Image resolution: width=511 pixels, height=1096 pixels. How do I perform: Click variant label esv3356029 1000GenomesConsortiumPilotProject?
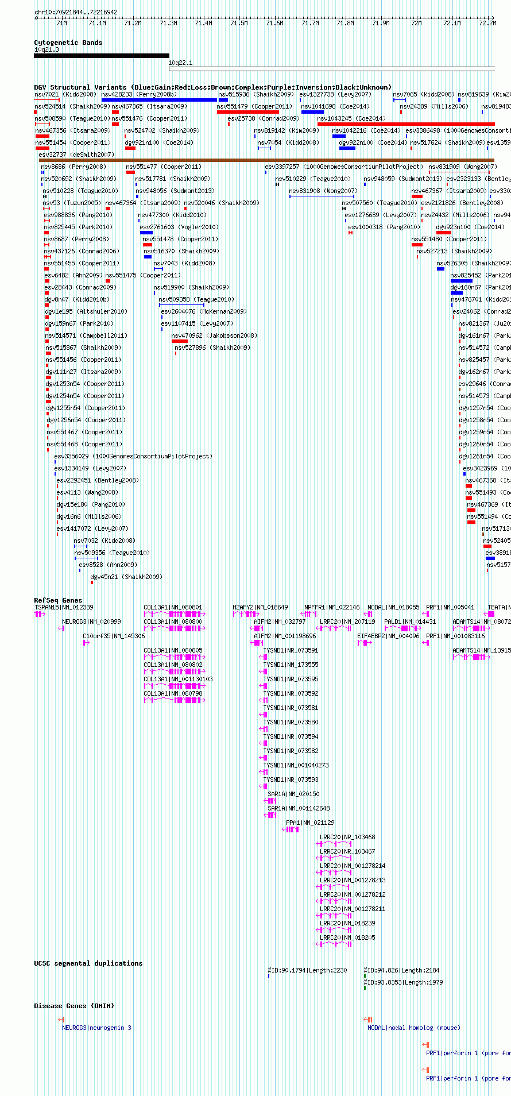click(133, 456)
